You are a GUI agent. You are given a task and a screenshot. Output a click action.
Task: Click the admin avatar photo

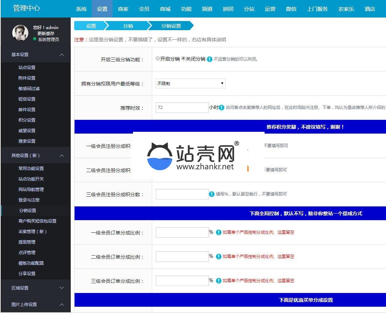point(20,33)
